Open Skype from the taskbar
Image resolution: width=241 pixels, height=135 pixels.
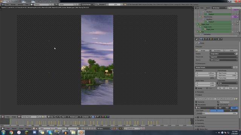[x=50, y=132]
